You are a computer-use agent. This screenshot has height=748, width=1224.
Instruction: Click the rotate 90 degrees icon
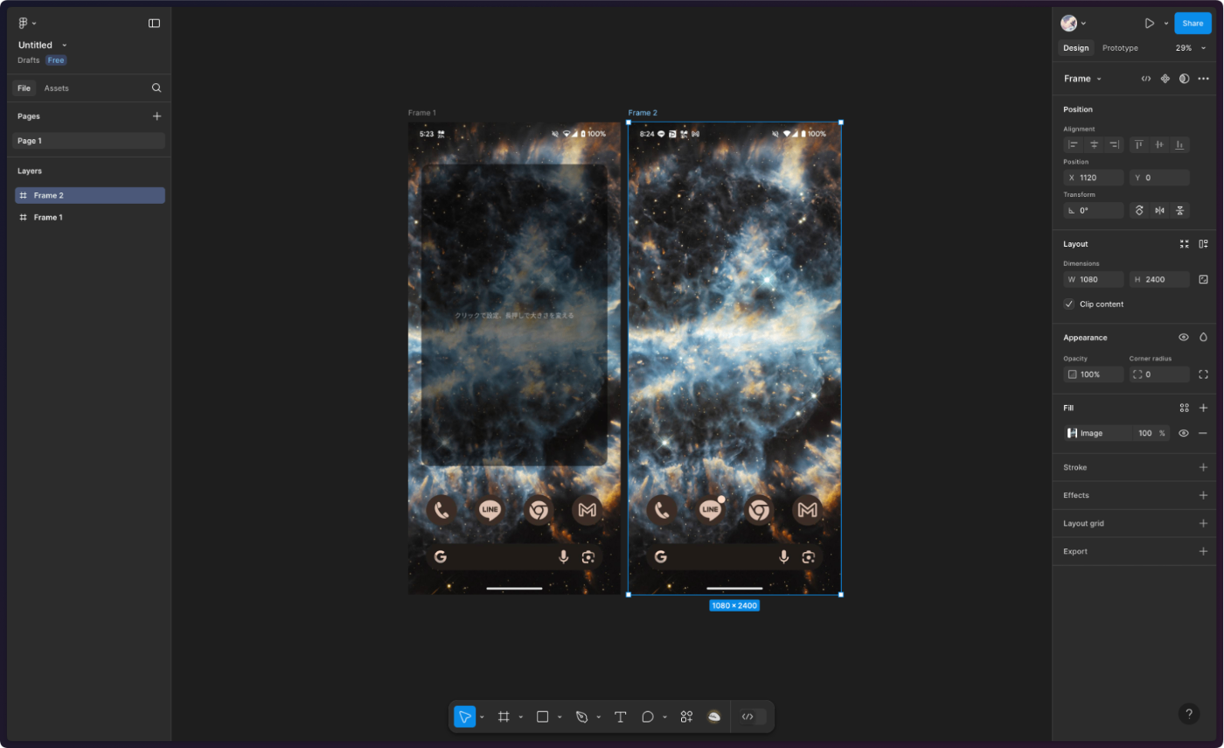1139,210
